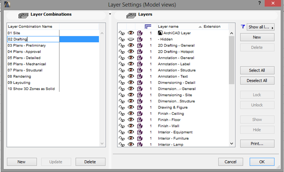The width and height of the screenshot is (284, 172).
Task: Cancel the Layer Settings dialog
Action: [x=231, y=162]
